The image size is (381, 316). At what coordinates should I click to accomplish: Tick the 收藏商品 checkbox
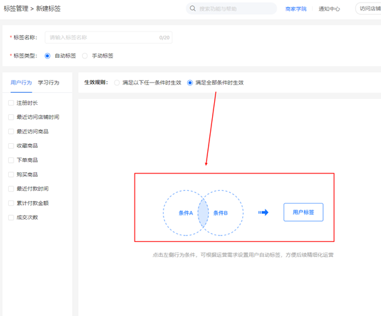pos(11,146)
